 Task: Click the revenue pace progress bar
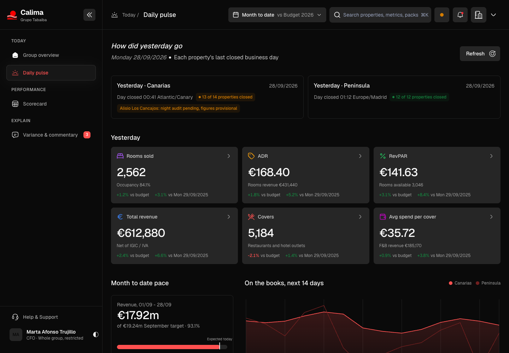pyautogui.click(x=172, y=347)
